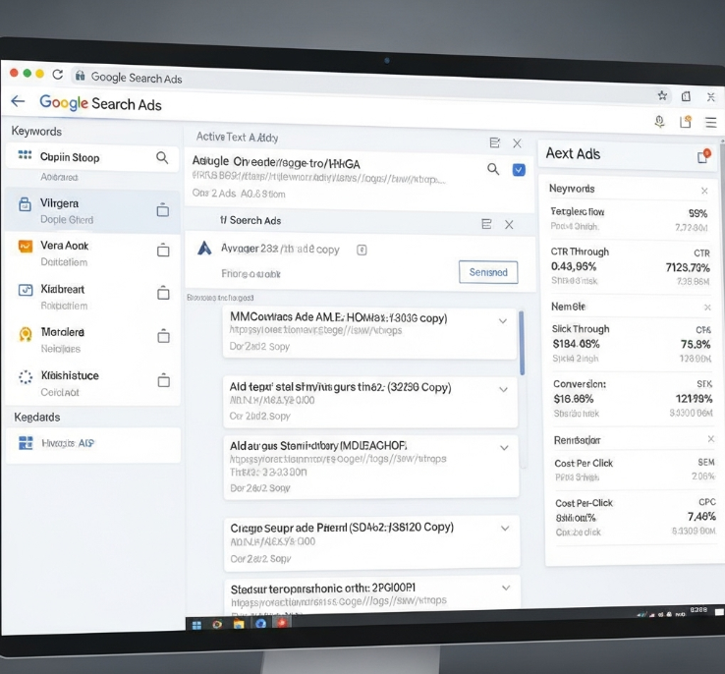Click the lock icon beside Vilrgera
This screenshot has width=725, height=674.
pyautogui.click(x=25, y=203)
